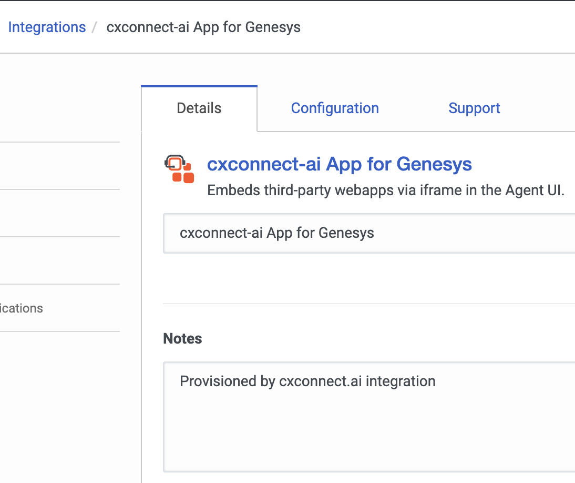This screenshot has height=483, width=575.
Task: Click the breadcrumb's current page title text
Action: 203,27
